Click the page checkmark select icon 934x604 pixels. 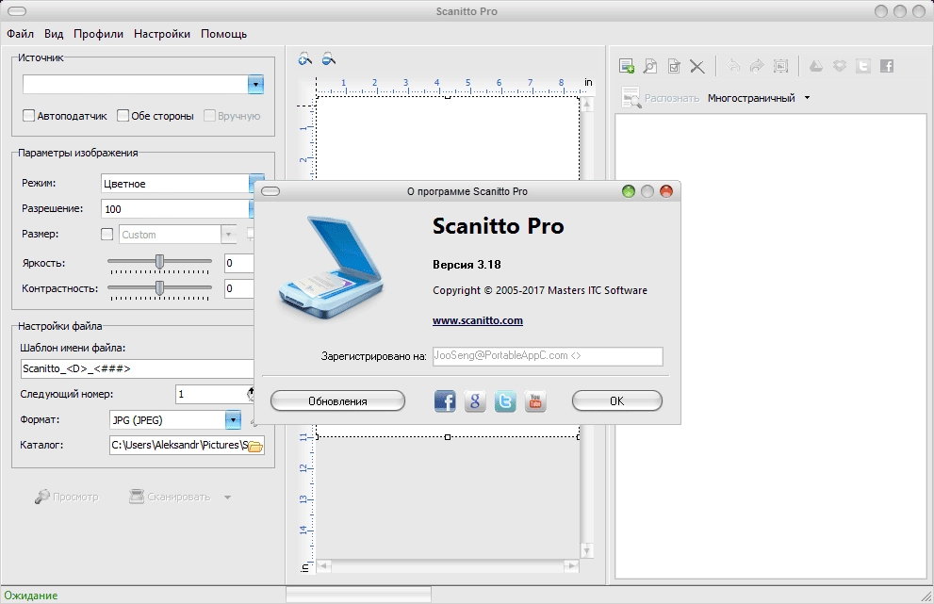674,66
